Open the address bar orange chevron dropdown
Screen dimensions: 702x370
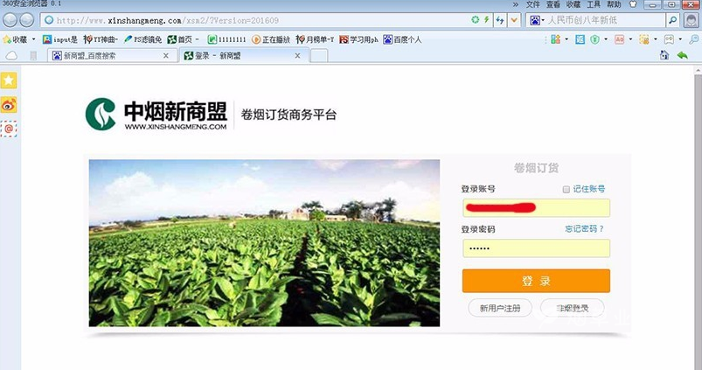tap(514, 20)
